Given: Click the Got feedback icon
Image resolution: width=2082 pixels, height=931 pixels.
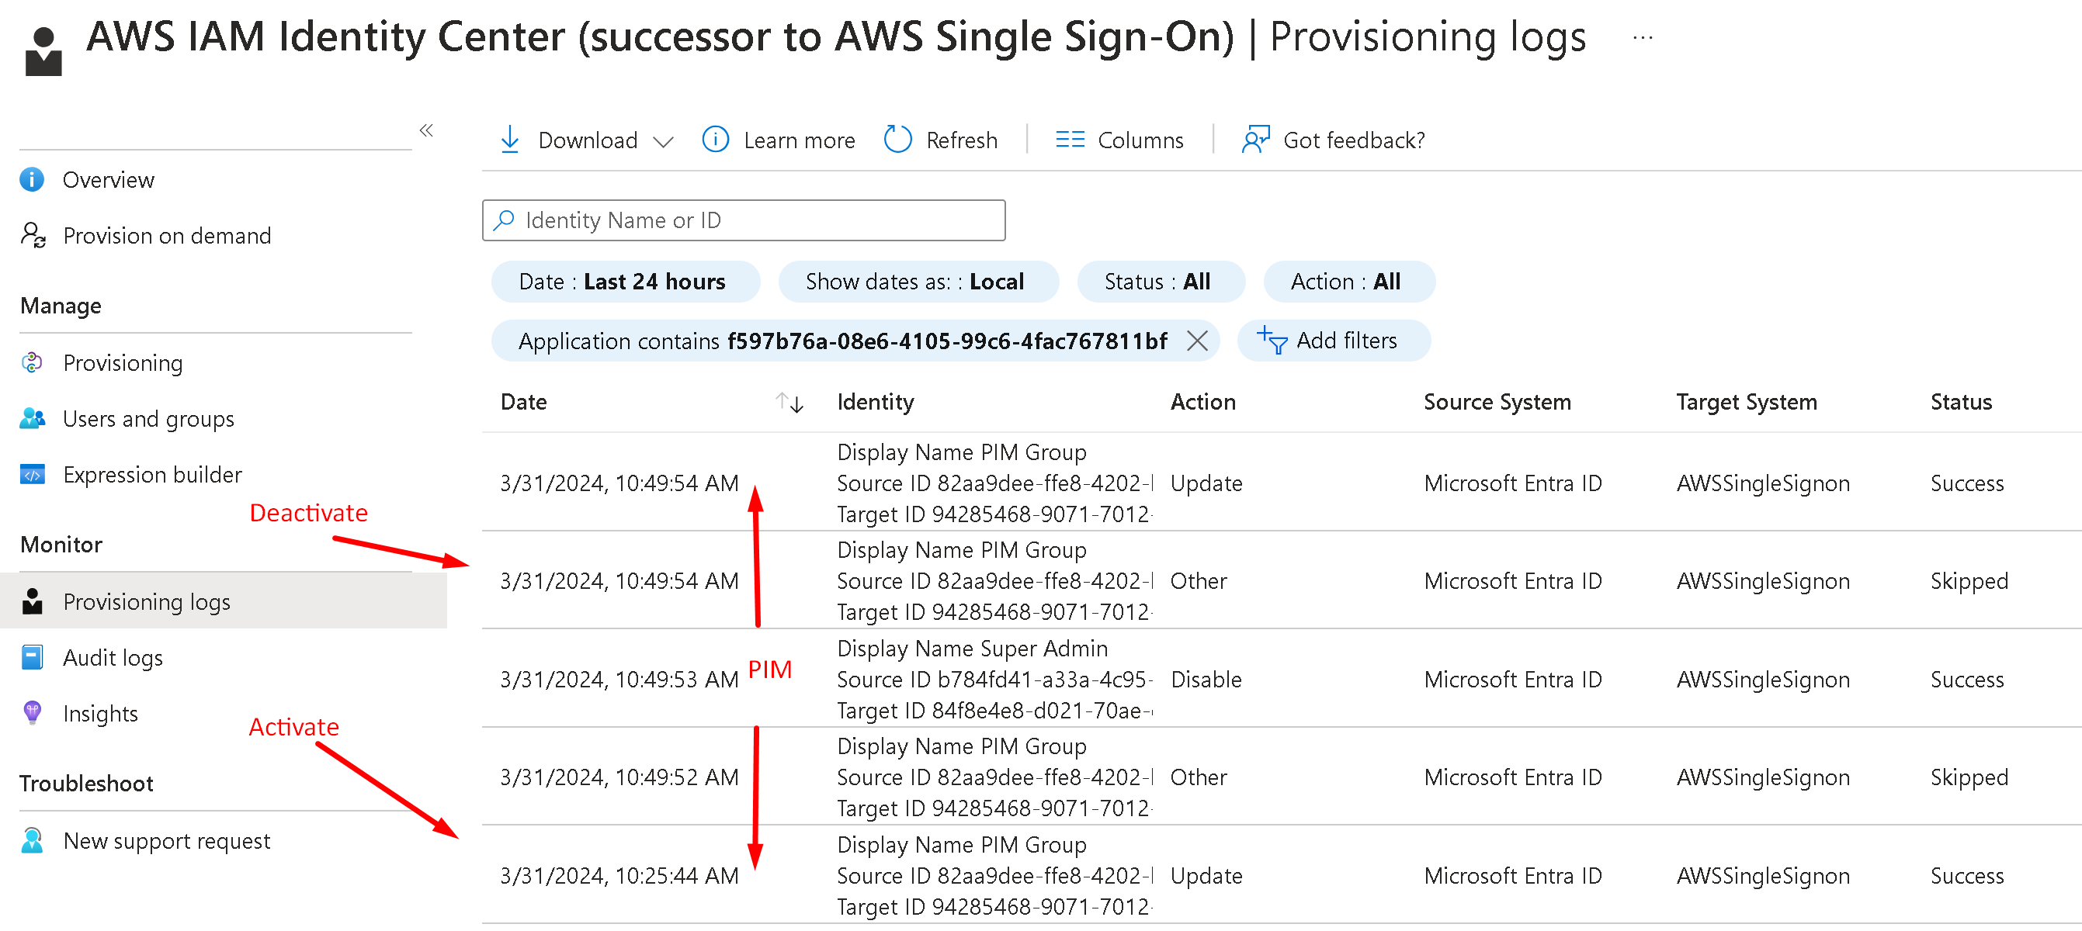Looking at the screenshot, I should click(1254, 140).
